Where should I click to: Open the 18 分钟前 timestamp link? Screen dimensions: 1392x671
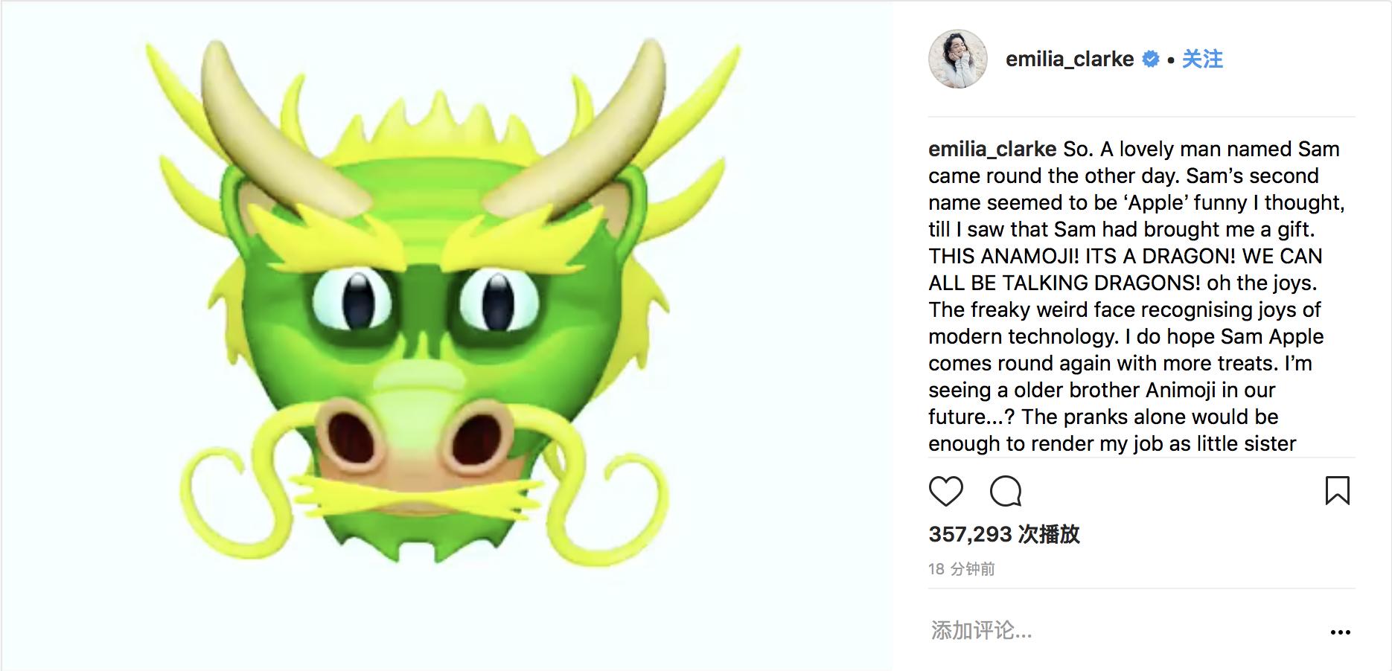coord(962,569)
